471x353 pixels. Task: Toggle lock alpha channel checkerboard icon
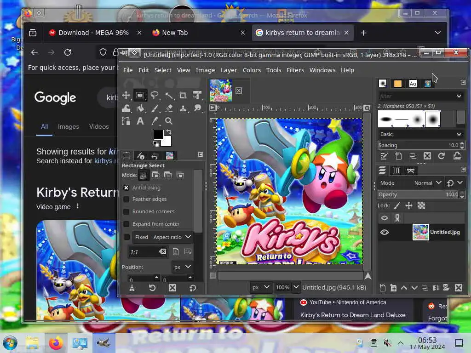click(x=421, y=205)
